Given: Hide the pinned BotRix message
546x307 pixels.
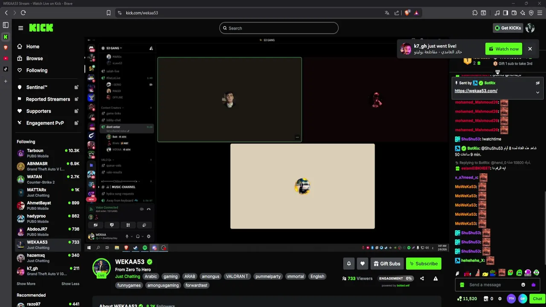Looking at the screenshot, I should point(537,83).
